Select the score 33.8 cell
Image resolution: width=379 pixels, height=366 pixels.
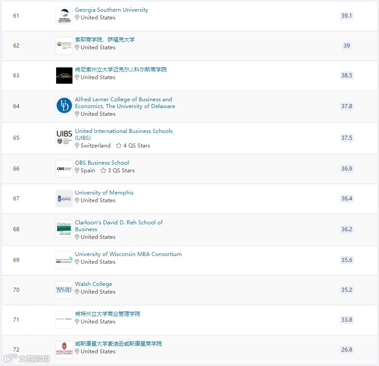coord(346,320)
